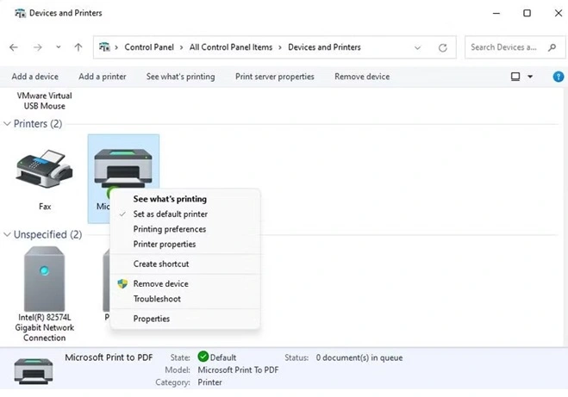
Task: Click Add a printer in toolbar
Action: click(x=102, y=77)
